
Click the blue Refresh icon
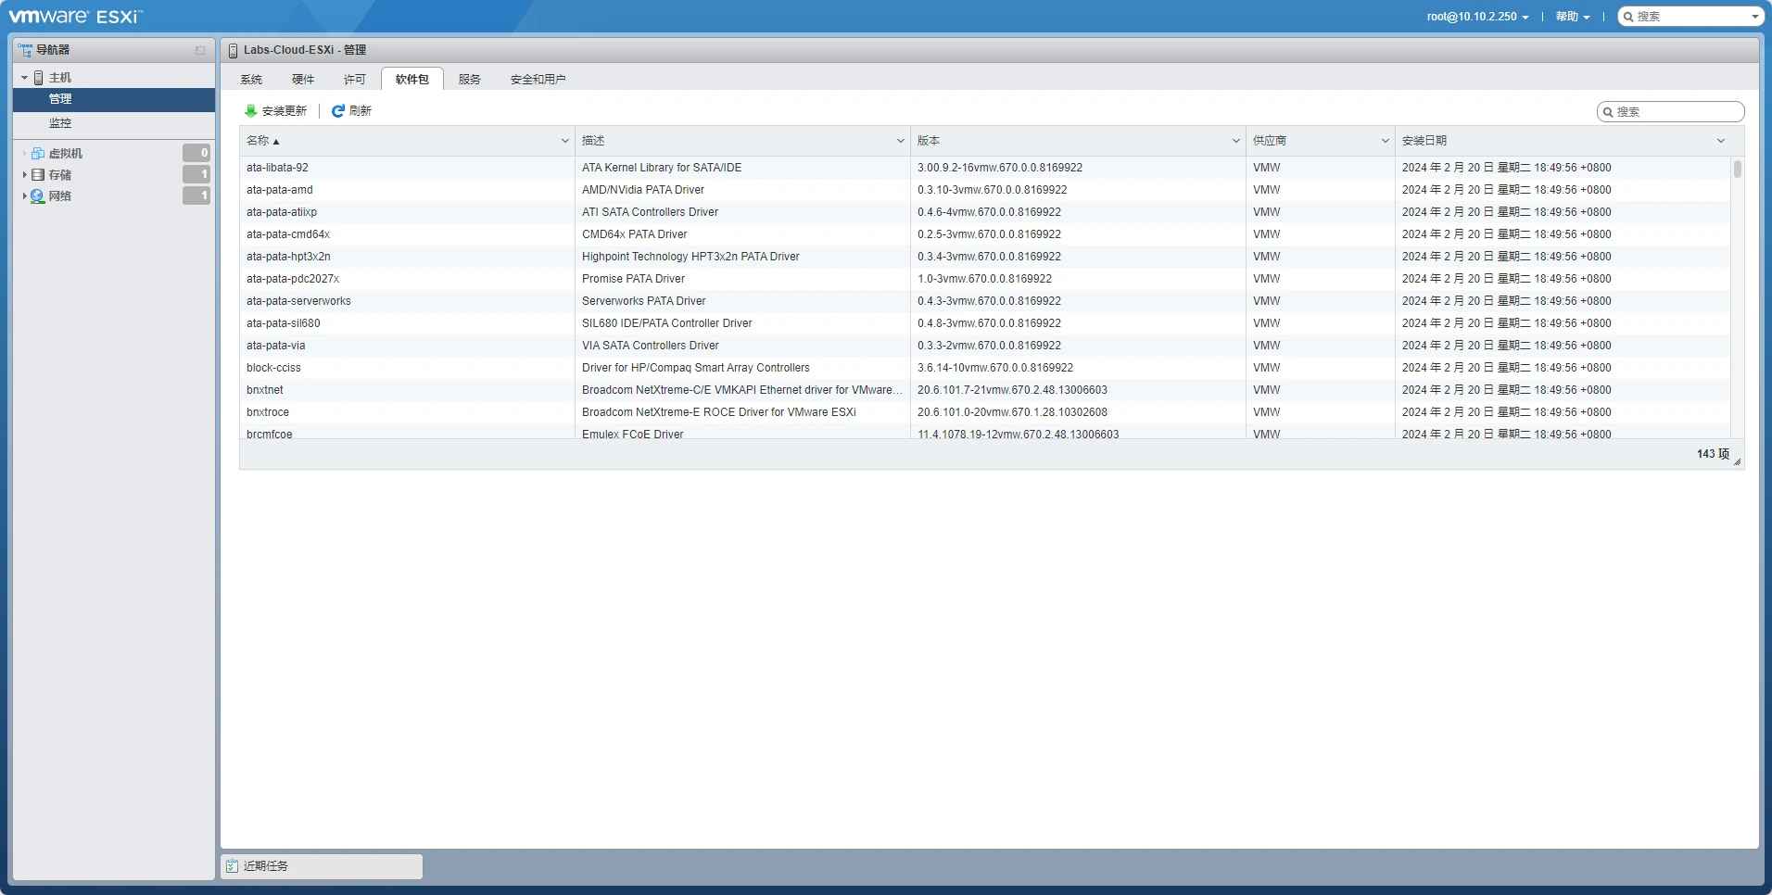pyautogui.click(x=338, y=111)
